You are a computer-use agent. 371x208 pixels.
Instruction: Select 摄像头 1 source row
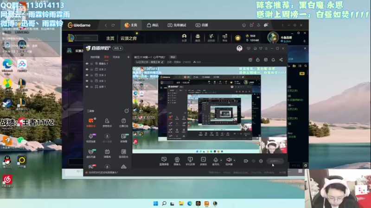tap(108, 64)
